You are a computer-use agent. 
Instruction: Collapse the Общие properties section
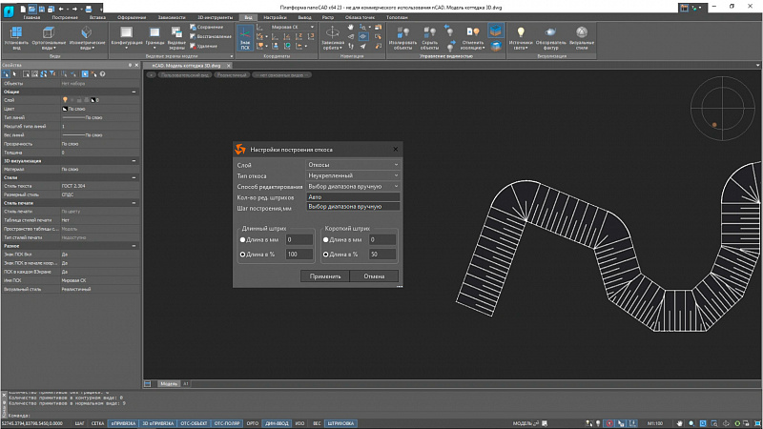click(134, 92)
